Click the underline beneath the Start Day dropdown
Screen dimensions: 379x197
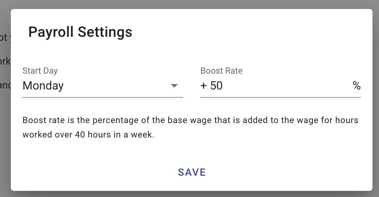(102, 97)
